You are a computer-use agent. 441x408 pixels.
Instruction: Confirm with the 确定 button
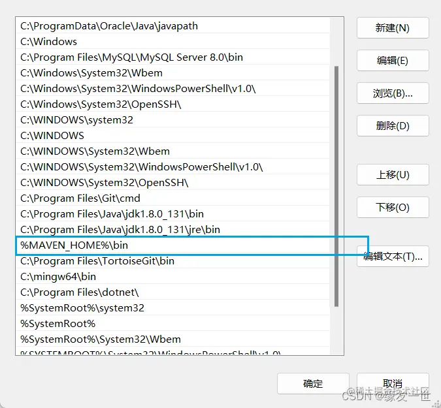(313, 384)
